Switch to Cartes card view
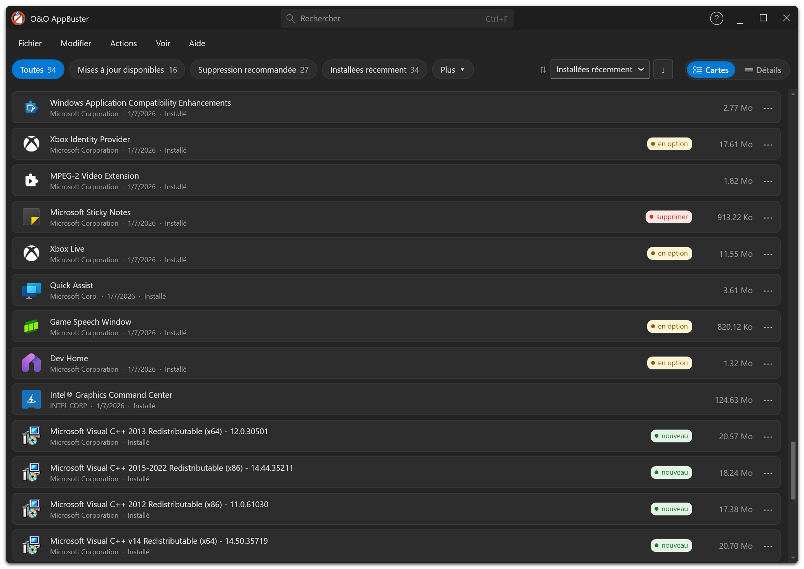Image resolution: width=804 pixels, height=569 pixels. [x=710, y=70]
